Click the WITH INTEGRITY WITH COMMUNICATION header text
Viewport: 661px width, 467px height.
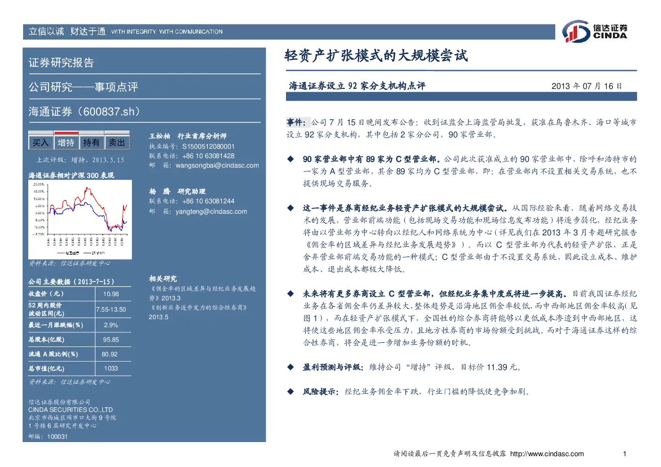point(167,32)
